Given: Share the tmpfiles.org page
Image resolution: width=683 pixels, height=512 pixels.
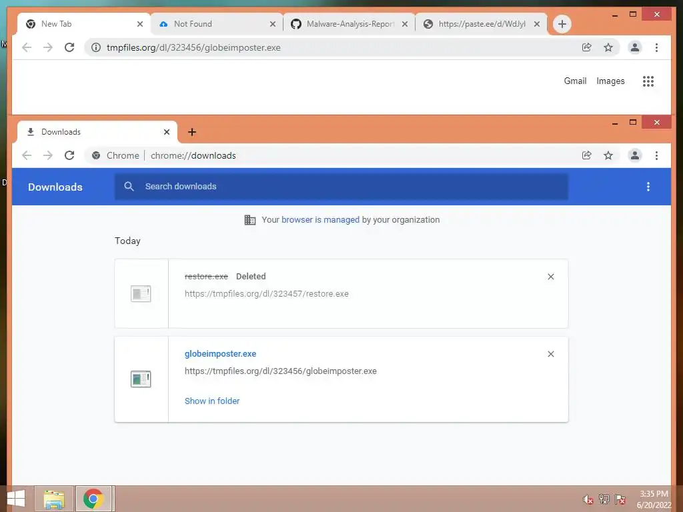Looking at the screenshot, I should [x=587, y=47].
